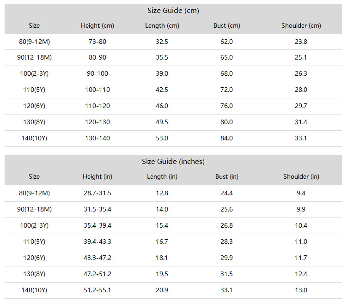Image resolution: width=347 pixels, height=302 pixels.
Task: Click the Shoulder (in) column header
Action: point(301,176)
